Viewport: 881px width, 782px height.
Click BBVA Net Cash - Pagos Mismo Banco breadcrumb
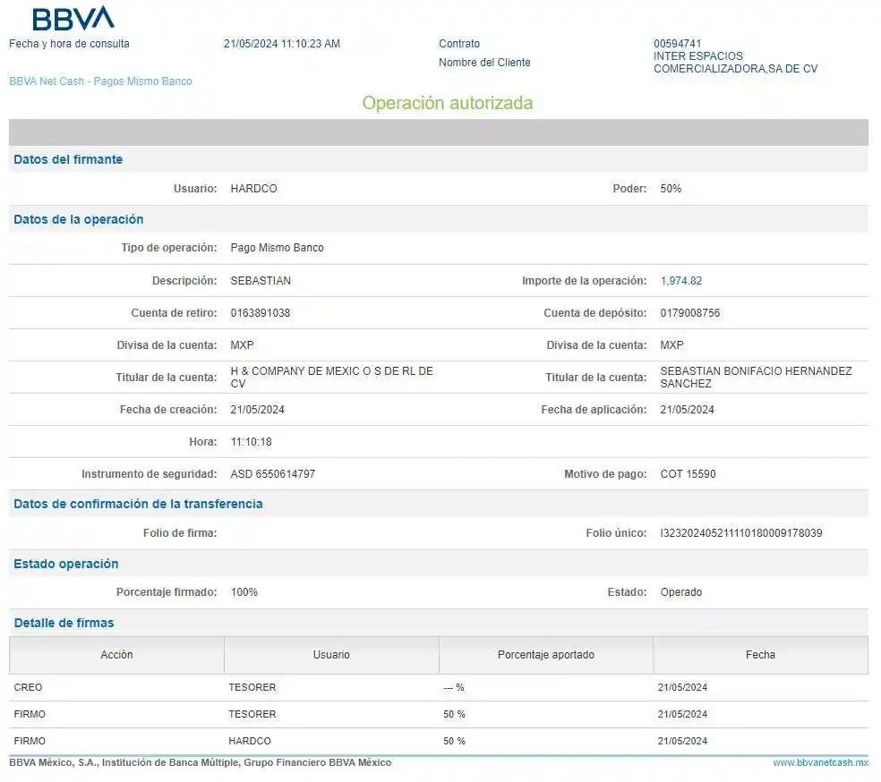tap(100, 81)
